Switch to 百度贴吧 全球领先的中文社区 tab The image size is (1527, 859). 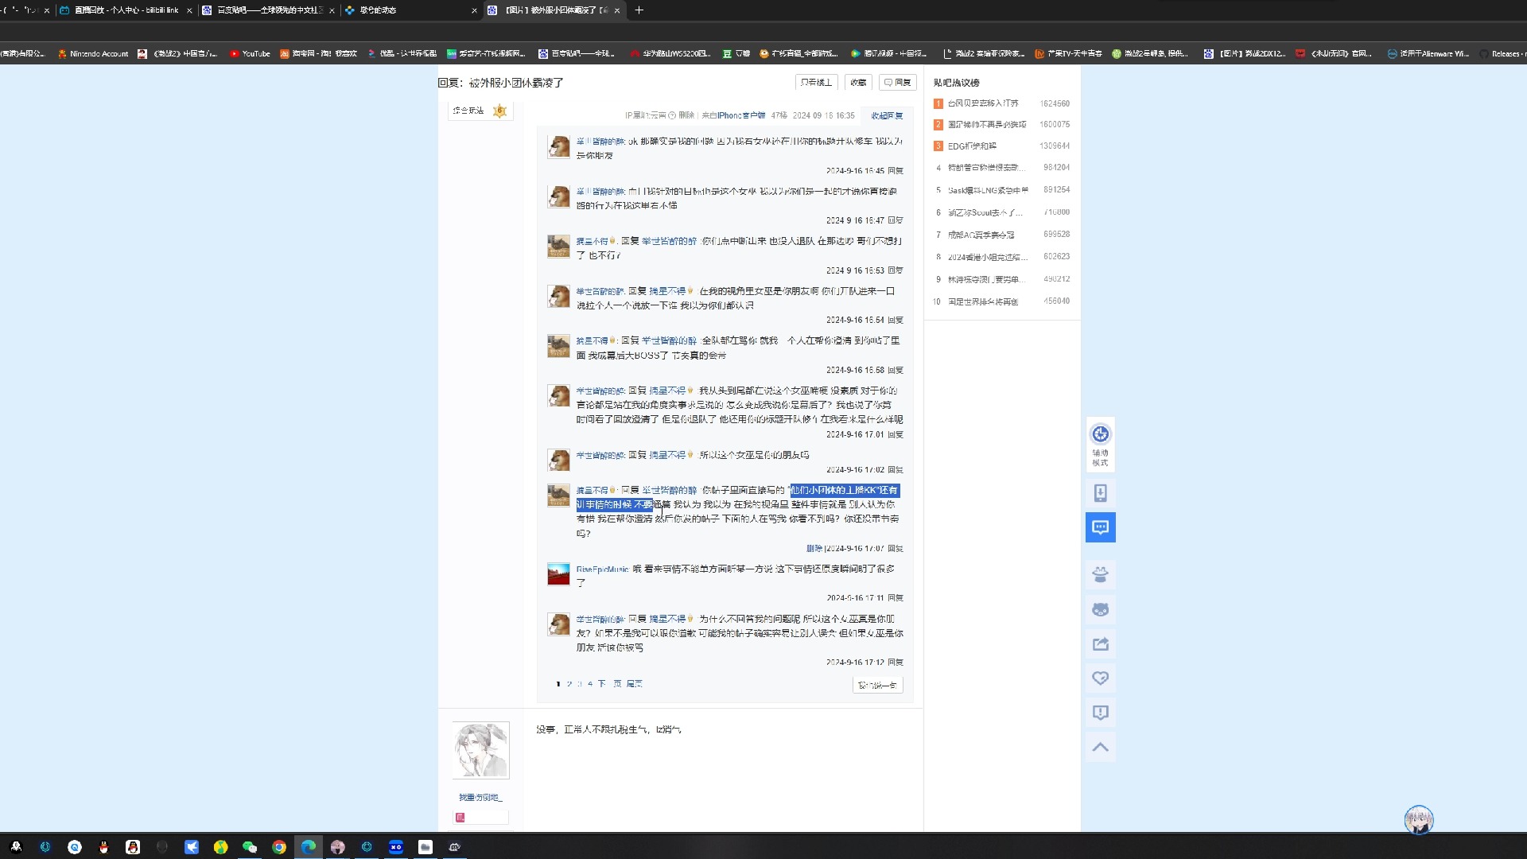point(269,10)
